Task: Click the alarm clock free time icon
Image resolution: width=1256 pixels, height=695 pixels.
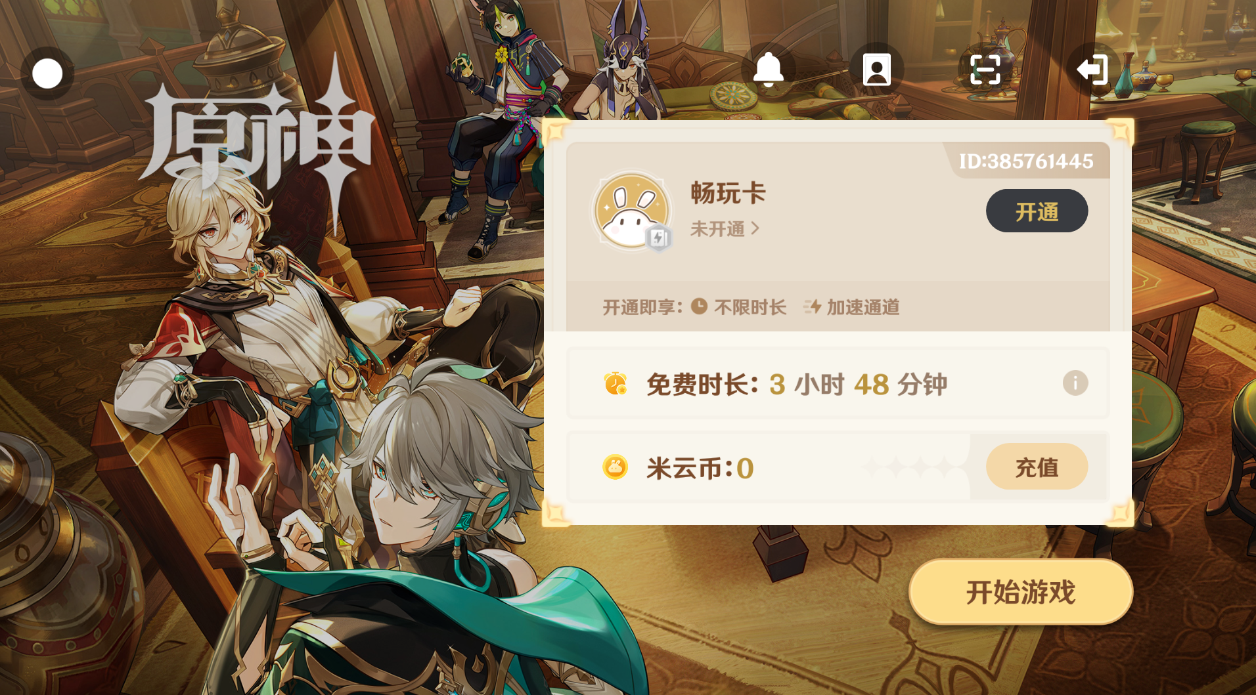Action: coord(616,384)
